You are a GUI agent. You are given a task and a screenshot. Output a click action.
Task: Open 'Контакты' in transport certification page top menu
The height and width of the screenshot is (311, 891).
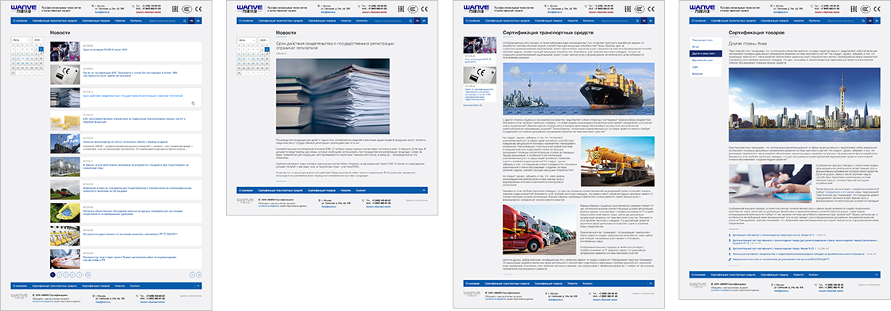pyautogui.click(x=589, y=21)
